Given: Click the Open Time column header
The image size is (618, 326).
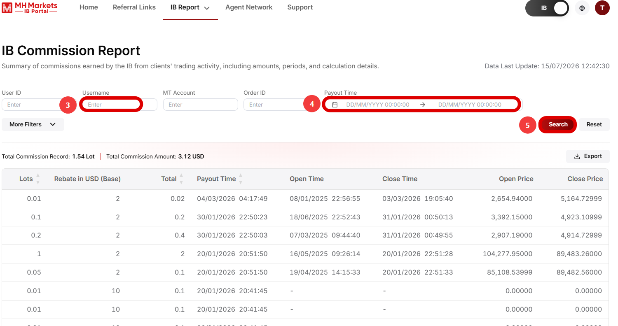Looking at the screenshot, I should tap(307, 179).
